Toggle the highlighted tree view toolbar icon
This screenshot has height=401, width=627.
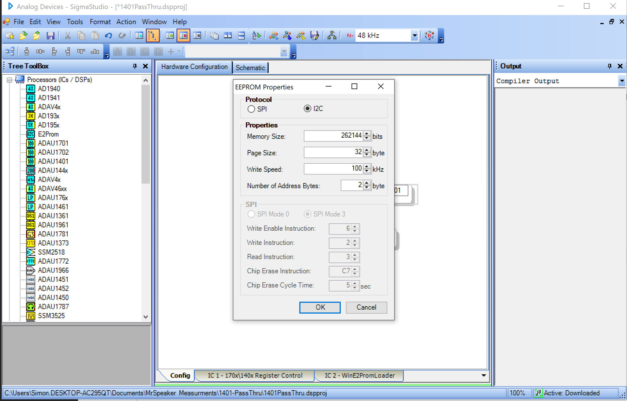pyautogui.click(x=152, y=35)
